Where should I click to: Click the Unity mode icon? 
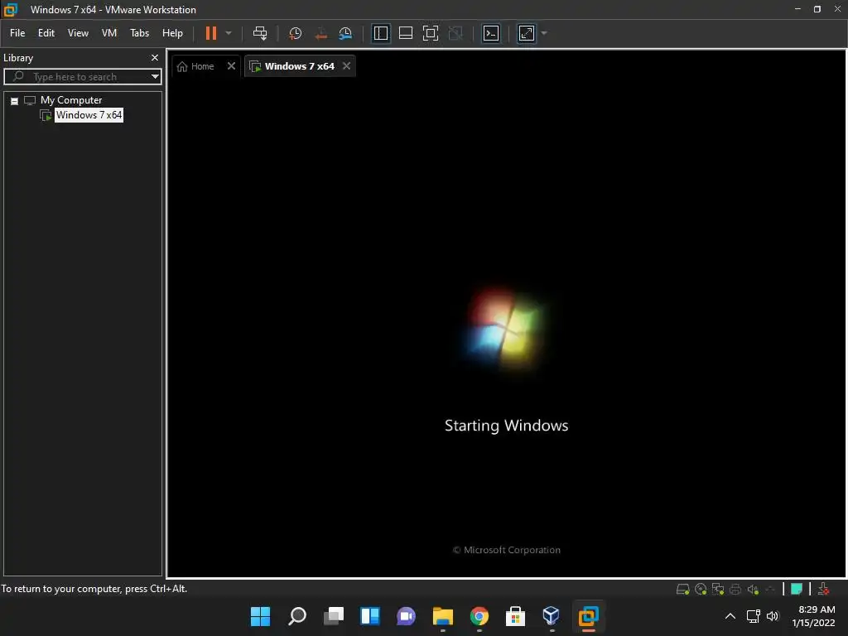456,33
